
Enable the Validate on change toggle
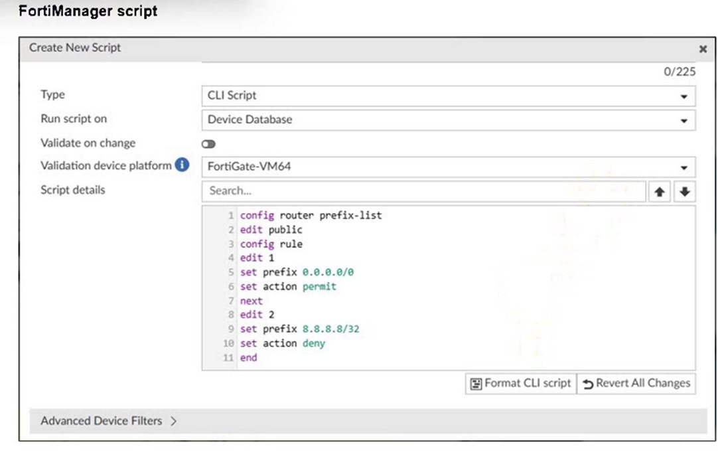[x=209, y=144]
